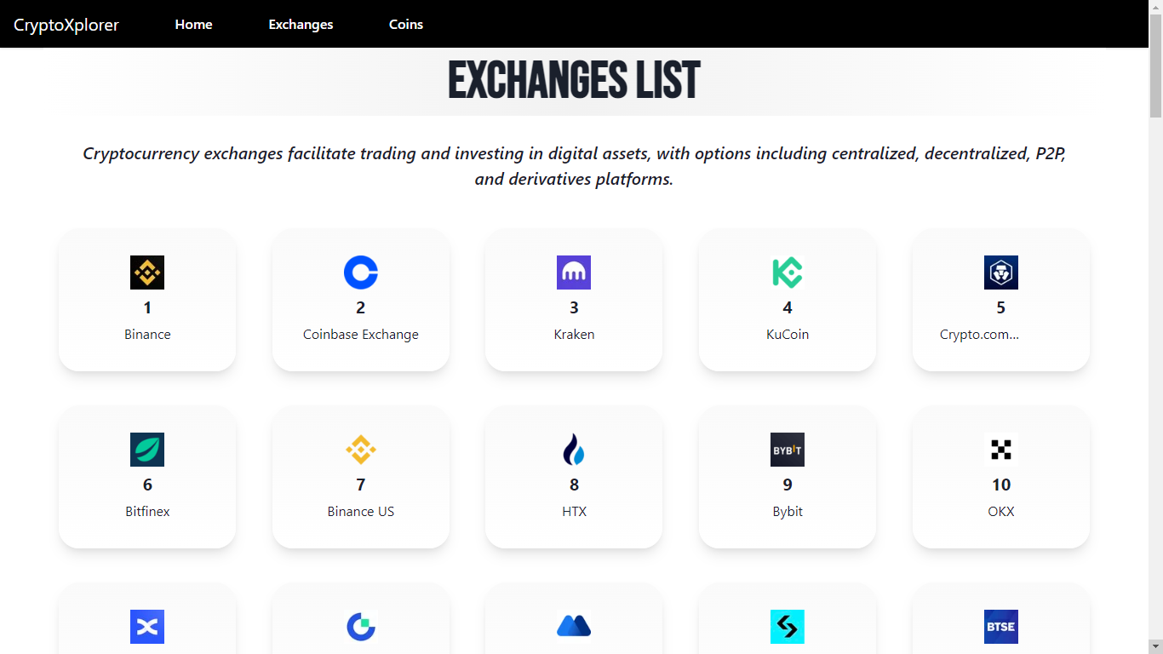Click the Bybit logo icon
The image size is (1163, 654).
[x=787, y=450]
